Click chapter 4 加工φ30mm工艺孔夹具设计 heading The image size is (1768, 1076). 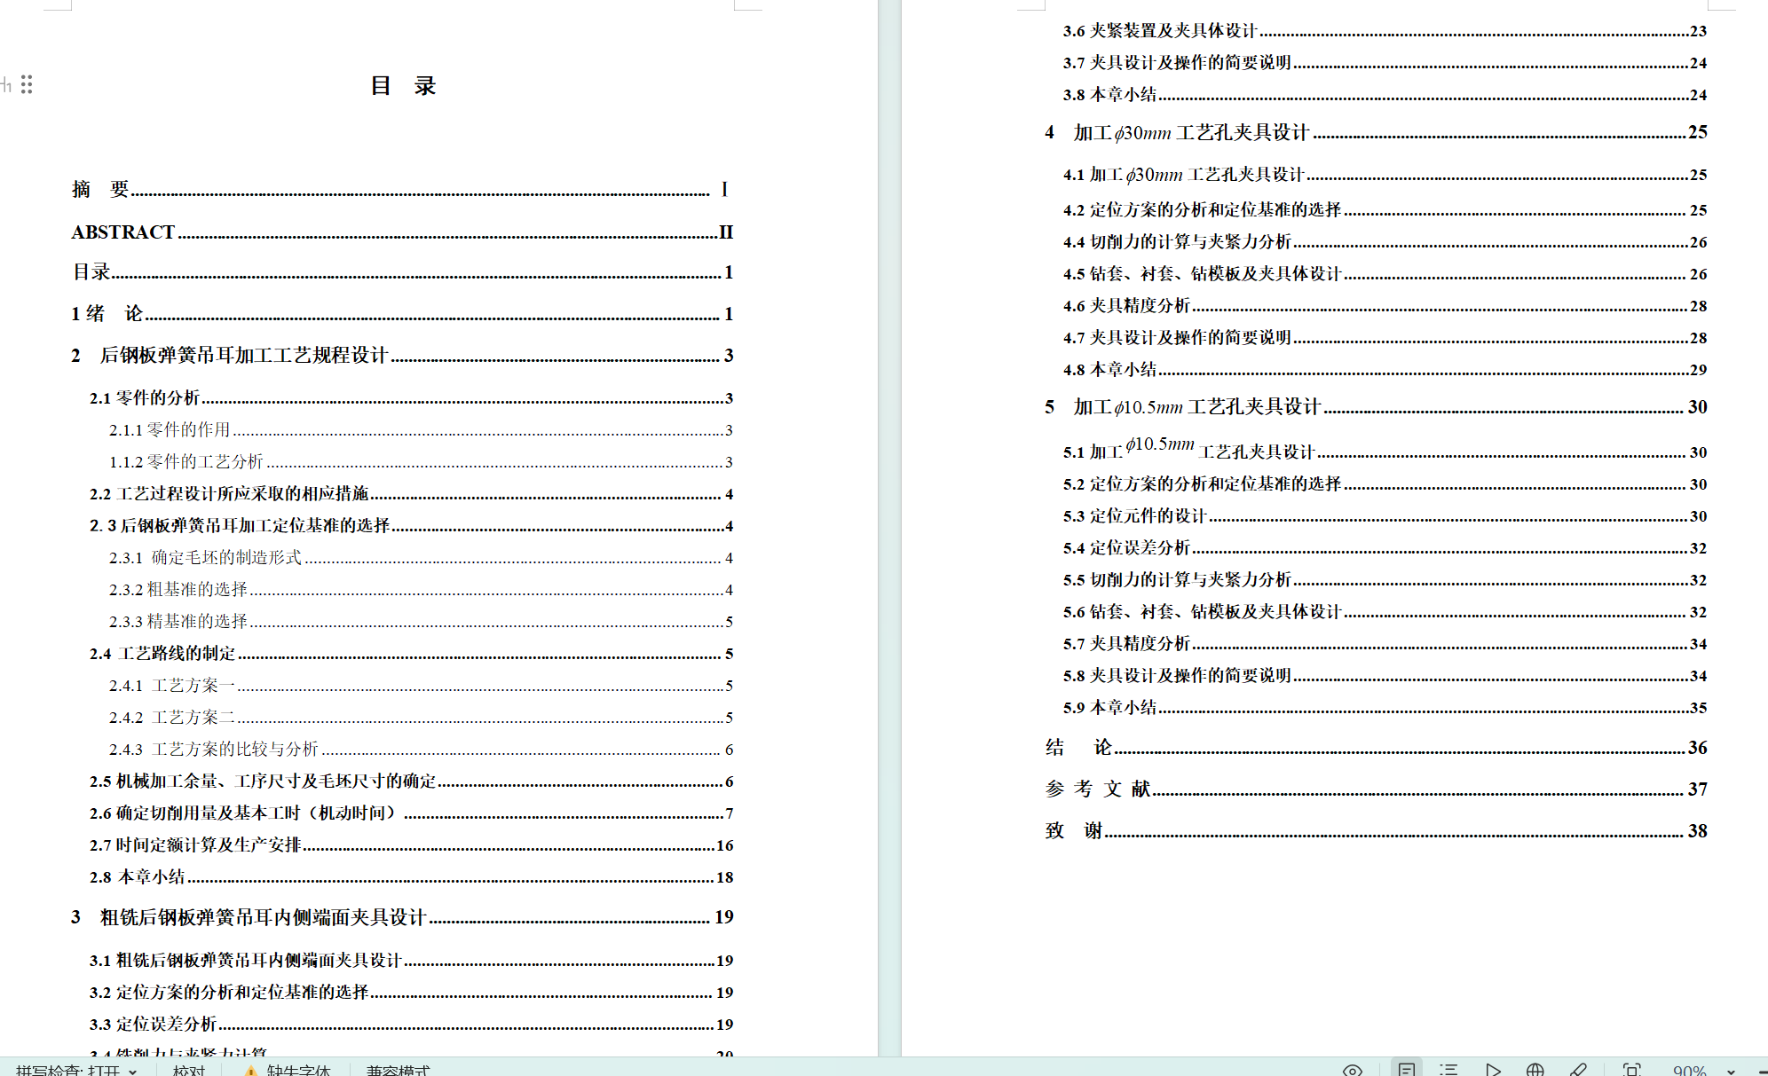click(x=1376, y=132)
